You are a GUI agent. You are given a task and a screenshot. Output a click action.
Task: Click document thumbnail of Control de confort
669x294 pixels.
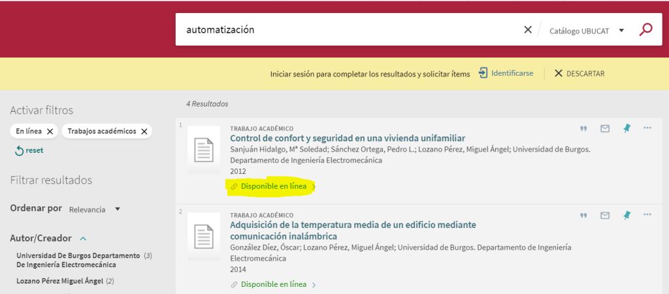pyautogui.click(x=204, y=150)
